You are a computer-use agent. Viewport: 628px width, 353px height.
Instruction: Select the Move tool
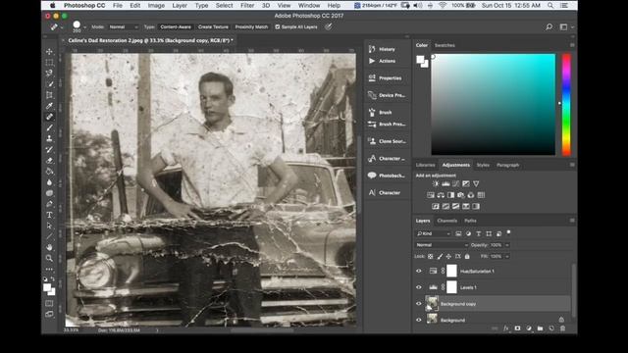pyautogui.click(x=49, y=52)
